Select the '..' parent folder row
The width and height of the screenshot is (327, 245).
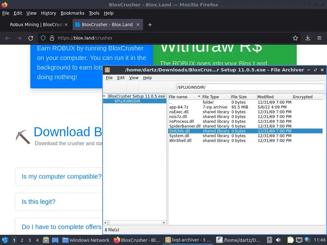point(245,102)
